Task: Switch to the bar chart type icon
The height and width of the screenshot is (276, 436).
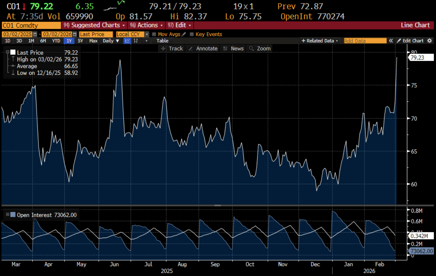Action: [x=136, y=41]
